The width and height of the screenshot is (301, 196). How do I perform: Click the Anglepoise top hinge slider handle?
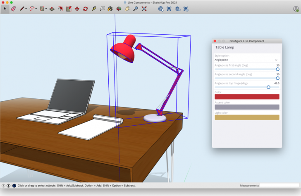268,87
